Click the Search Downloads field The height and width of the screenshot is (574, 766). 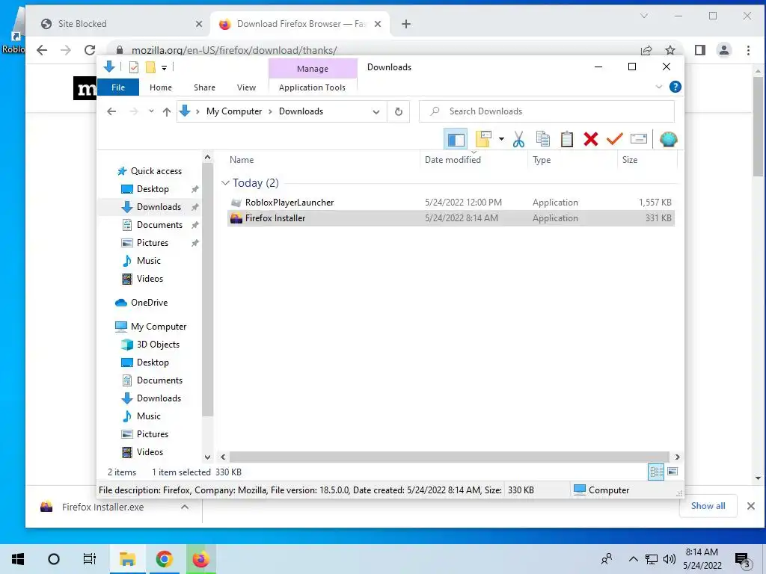click(x=547, y=111)
